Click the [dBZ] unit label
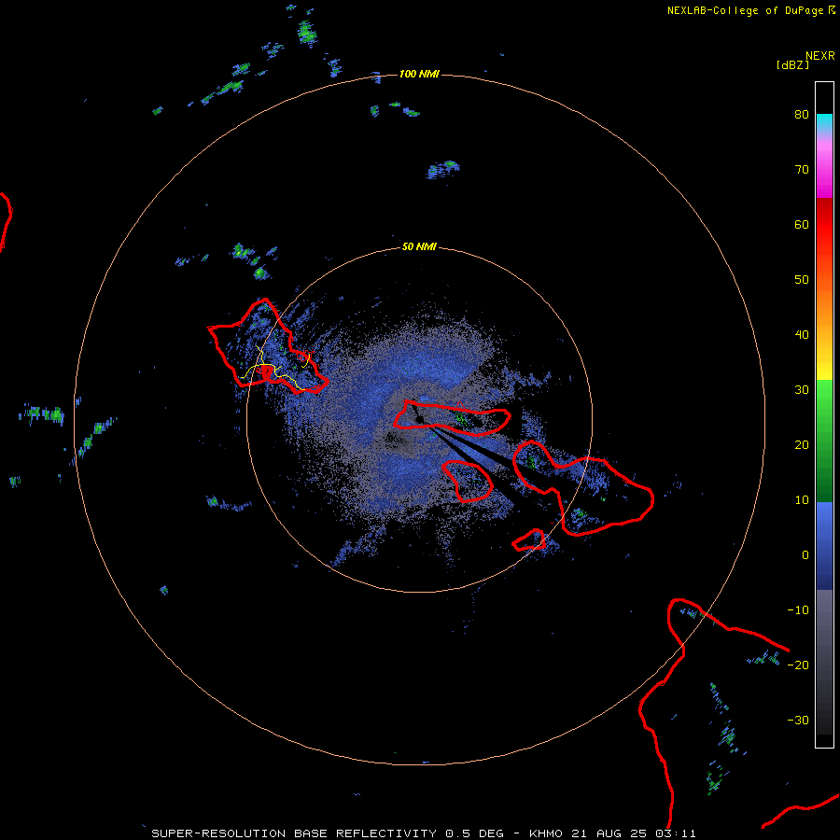This screenshot has height=840, width=840. (792, 65)
